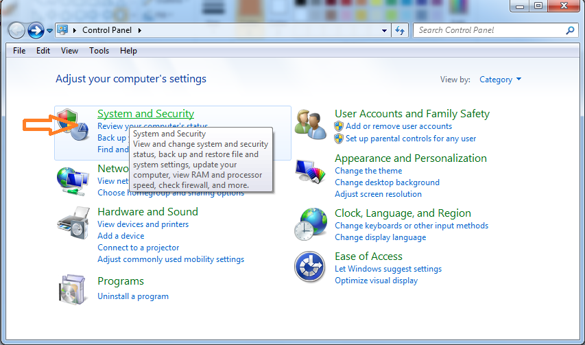Click the System and Security shield icon
This screenshot has height=345, width=585.
click(73, 125)
